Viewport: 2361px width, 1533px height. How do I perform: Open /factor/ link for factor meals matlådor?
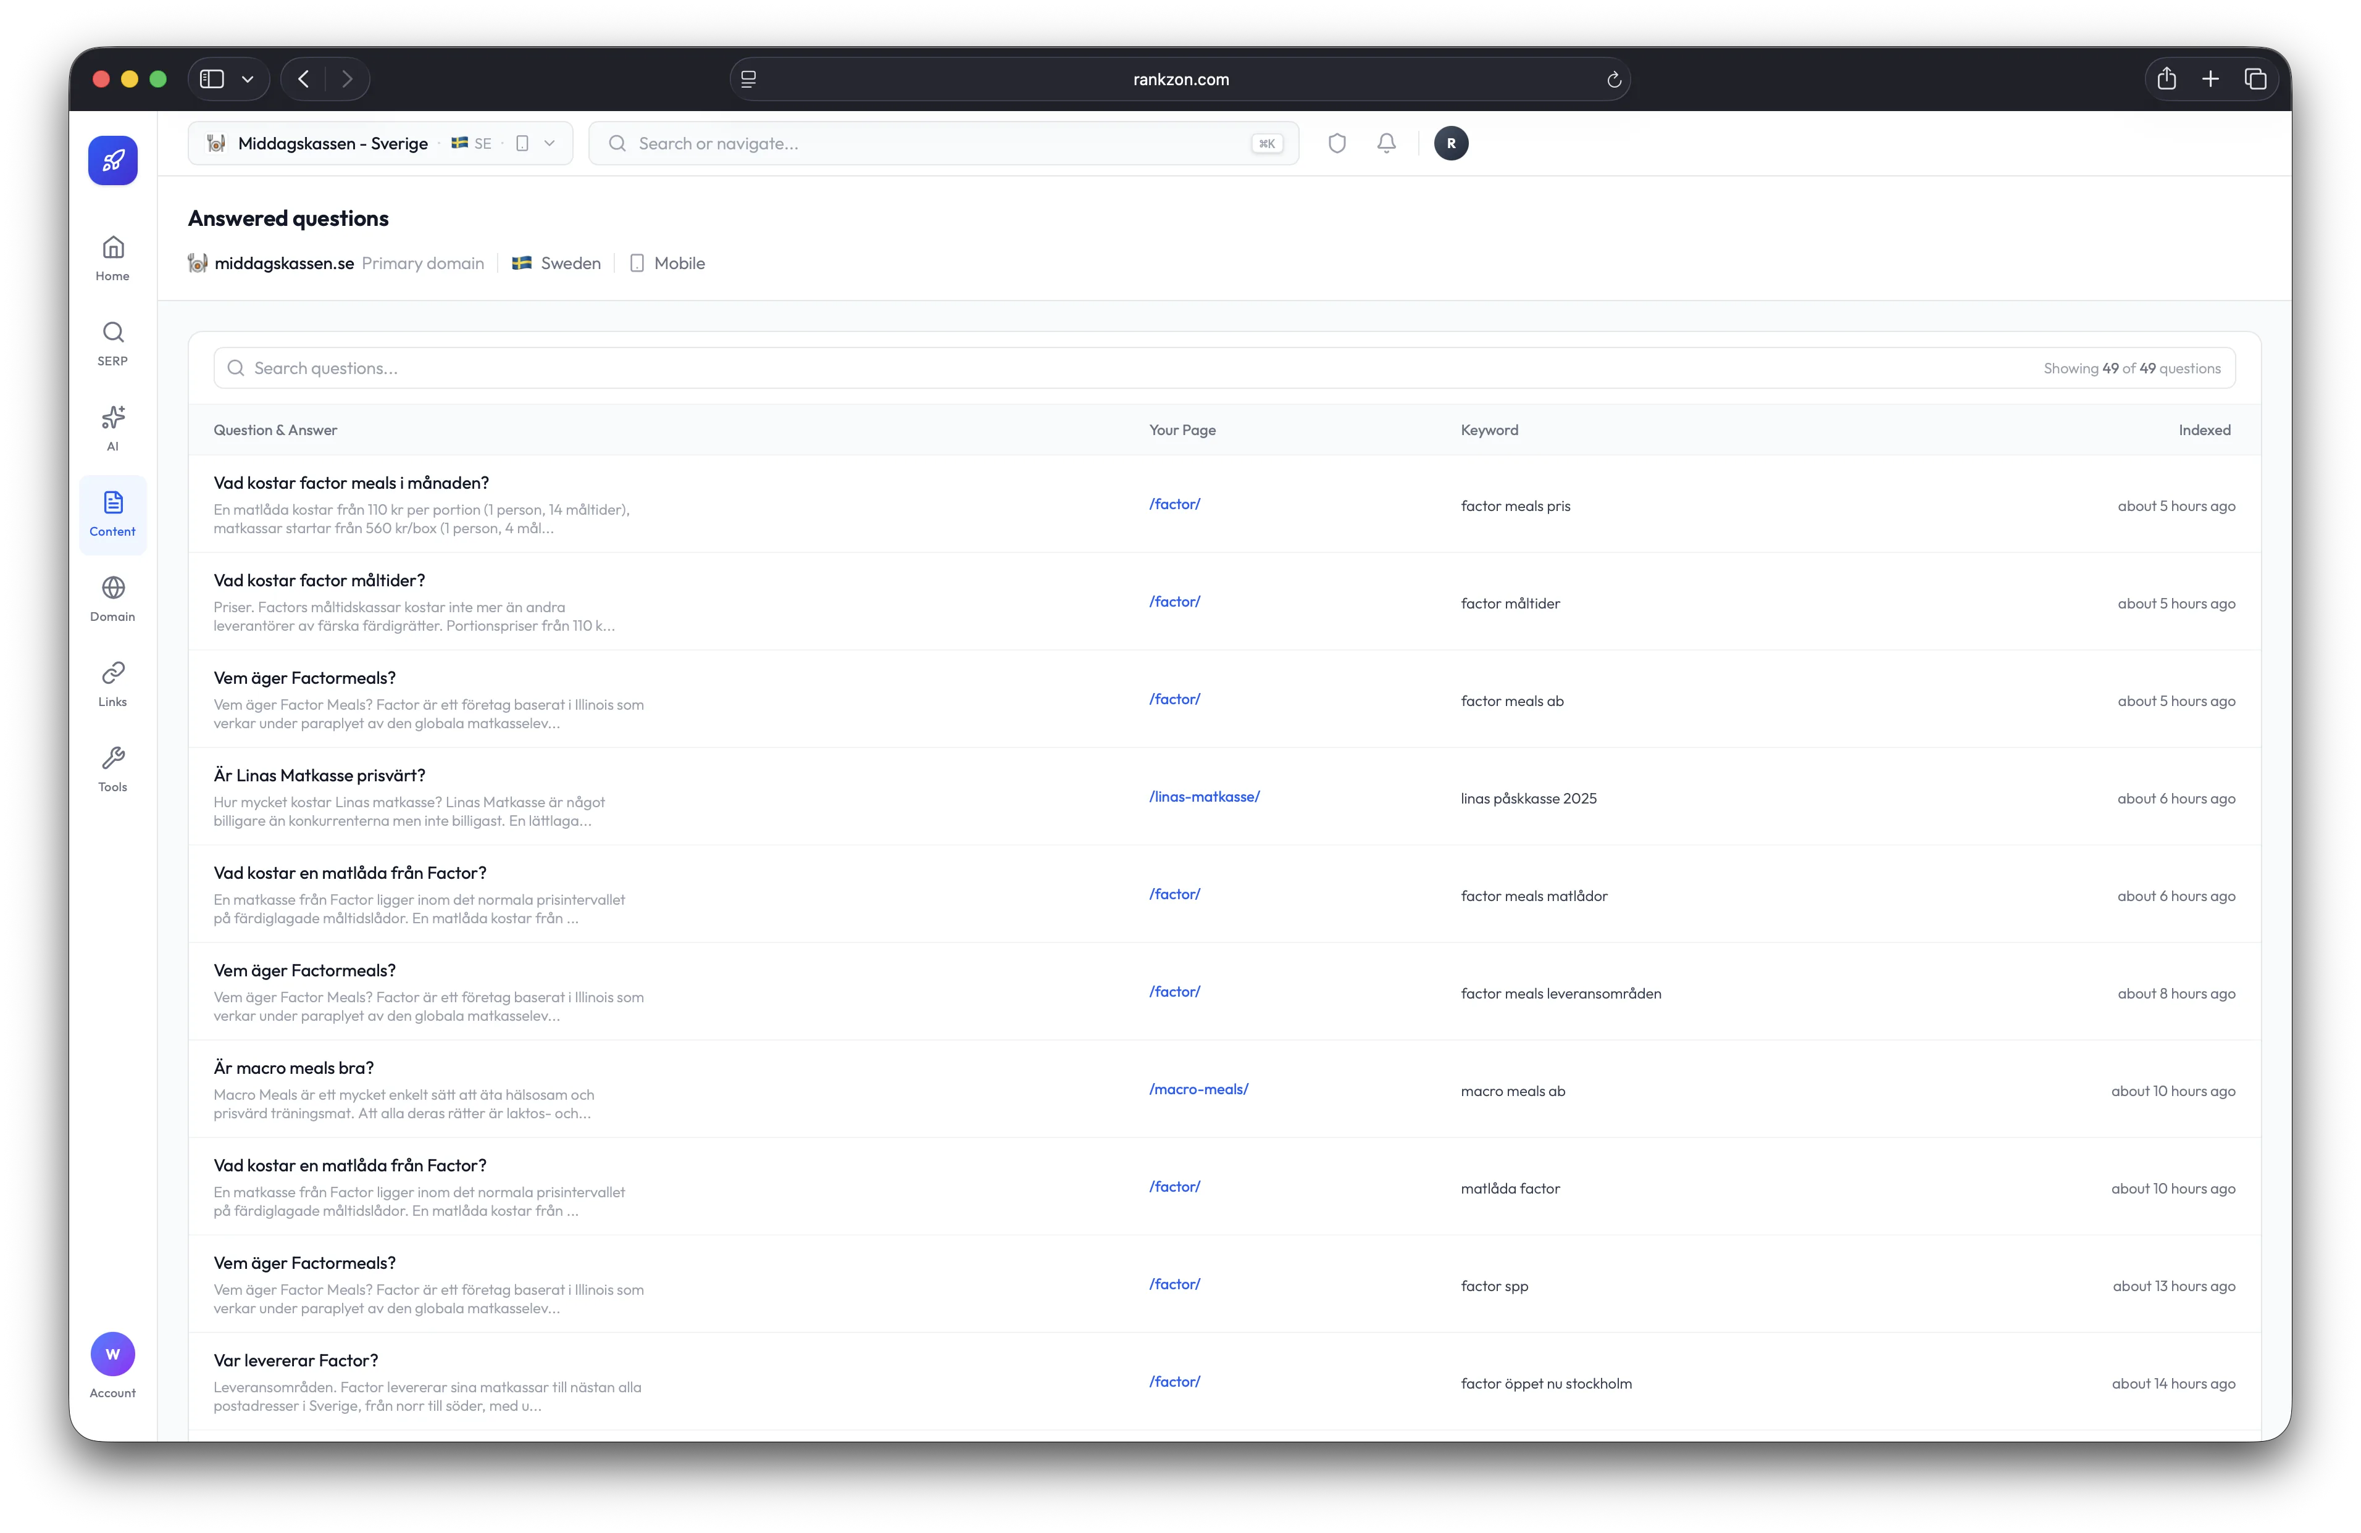[1174, 894]
